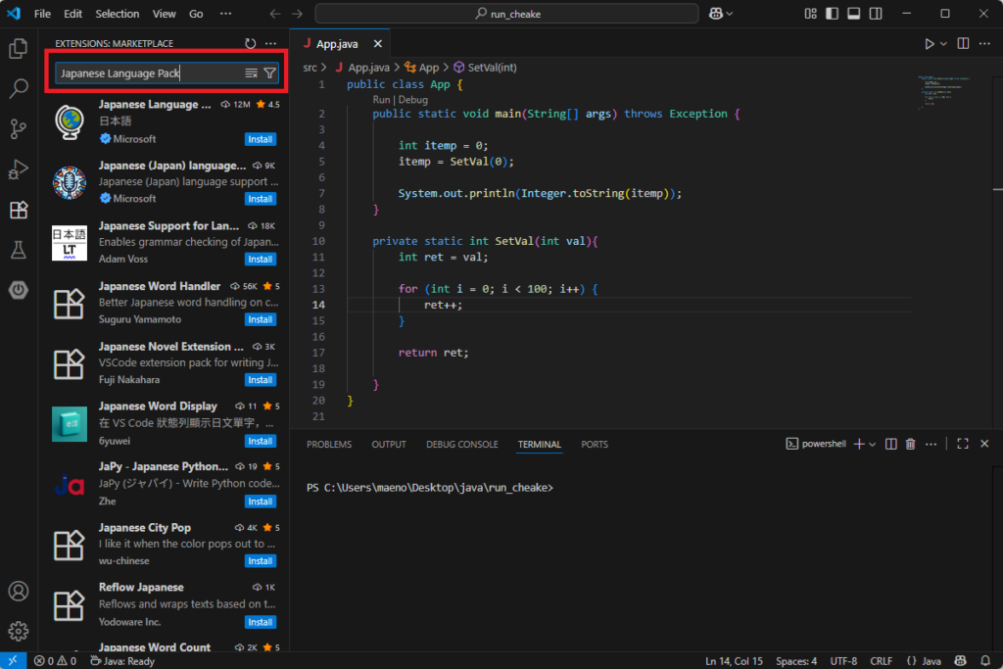Open the Selection menu

[x=118, y=14]
